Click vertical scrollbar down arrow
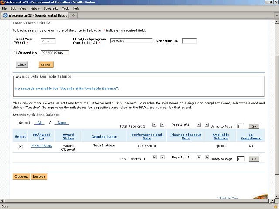 (x=276, y=196)
